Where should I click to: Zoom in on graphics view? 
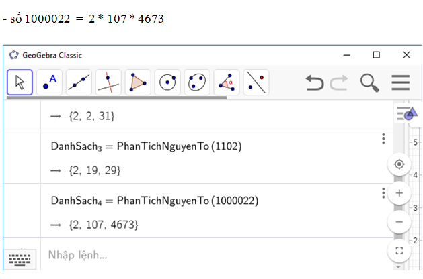399,193
